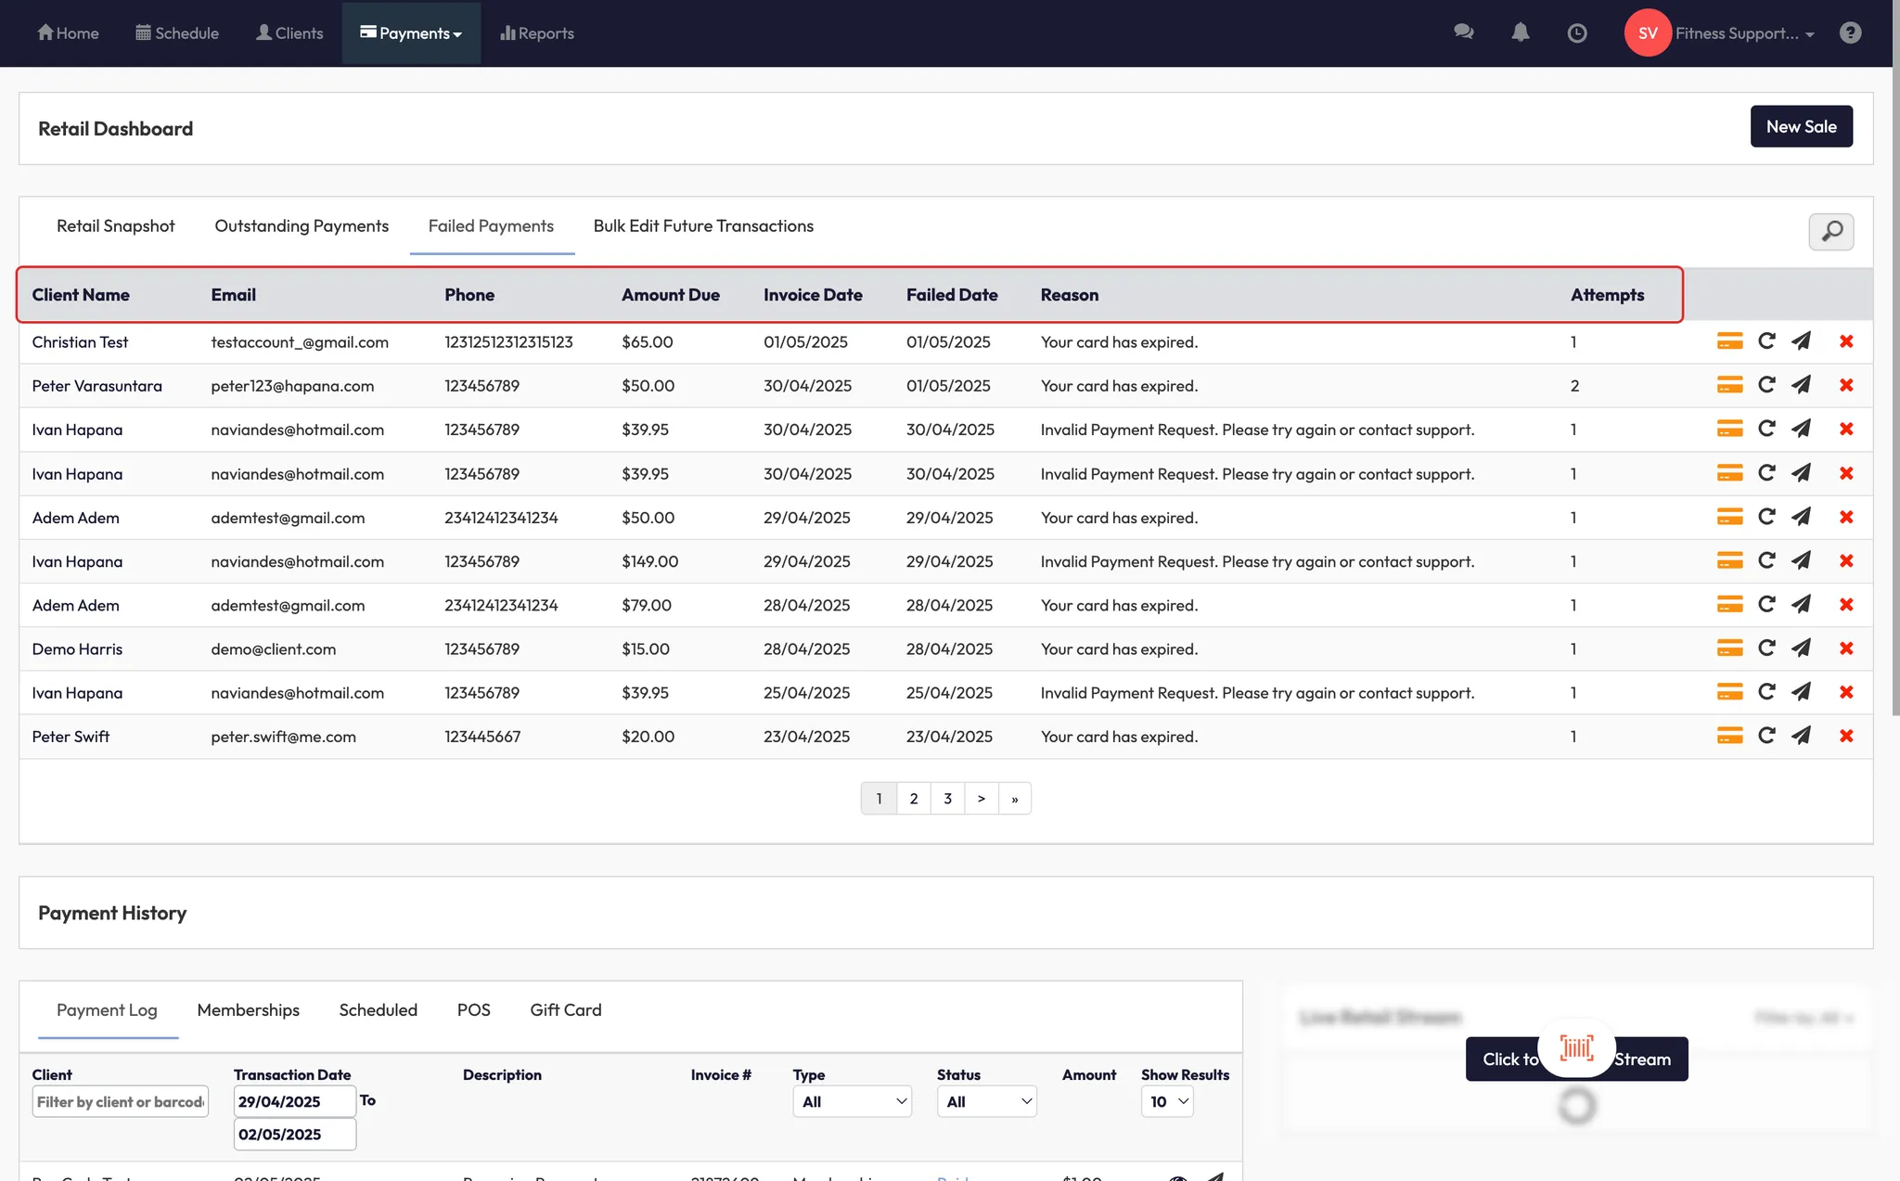Viewport: 1900px width, 1181px height.
Task: Click the barcode scanner icon
Action: coord(1576,1048)
